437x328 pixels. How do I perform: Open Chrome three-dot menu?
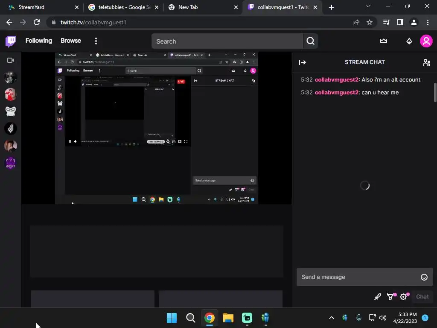pos(428,22)
